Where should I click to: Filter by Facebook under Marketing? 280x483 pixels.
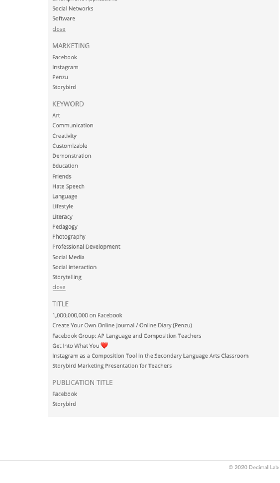(64, 57)
